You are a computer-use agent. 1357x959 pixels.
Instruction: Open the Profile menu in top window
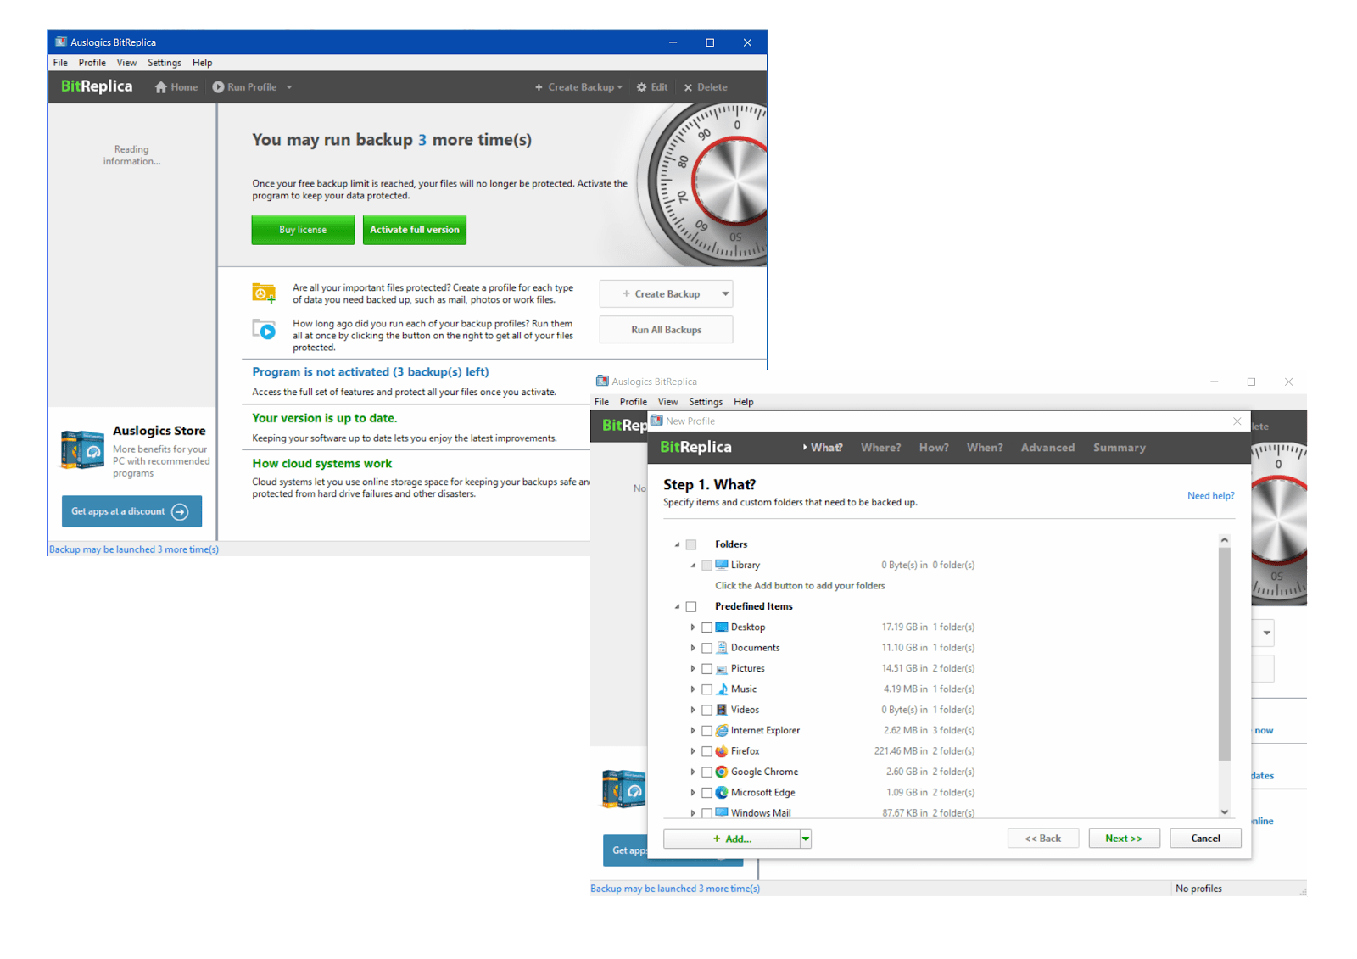tap(92, 63)
